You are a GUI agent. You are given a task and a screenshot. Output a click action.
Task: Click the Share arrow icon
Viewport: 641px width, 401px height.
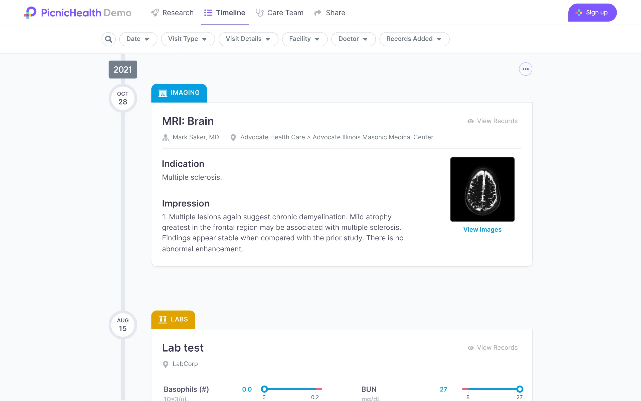[x=317, y=13]
